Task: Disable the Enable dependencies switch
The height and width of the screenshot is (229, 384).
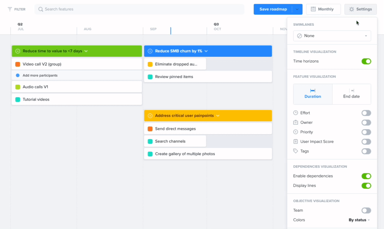Action: coord(366,176)
